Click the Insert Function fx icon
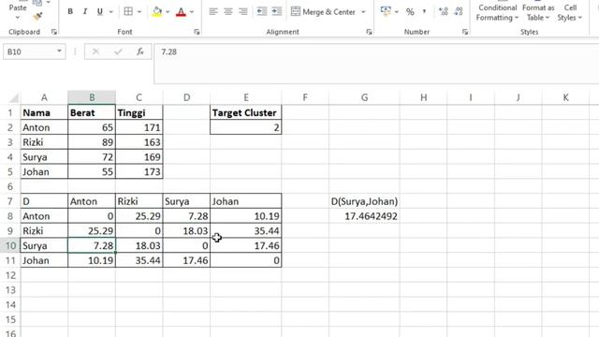 140,51
